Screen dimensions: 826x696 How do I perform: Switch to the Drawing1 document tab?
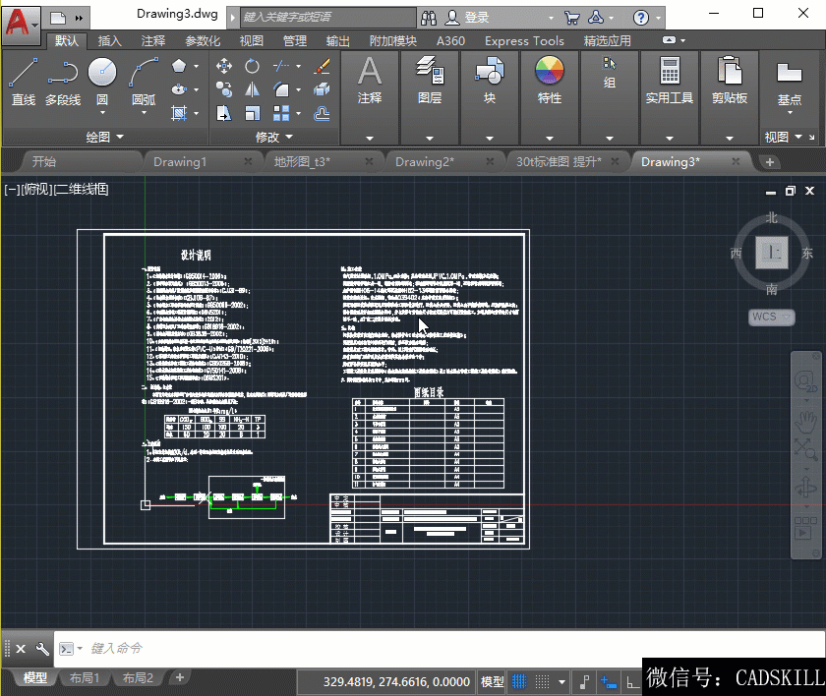(180, 161)
